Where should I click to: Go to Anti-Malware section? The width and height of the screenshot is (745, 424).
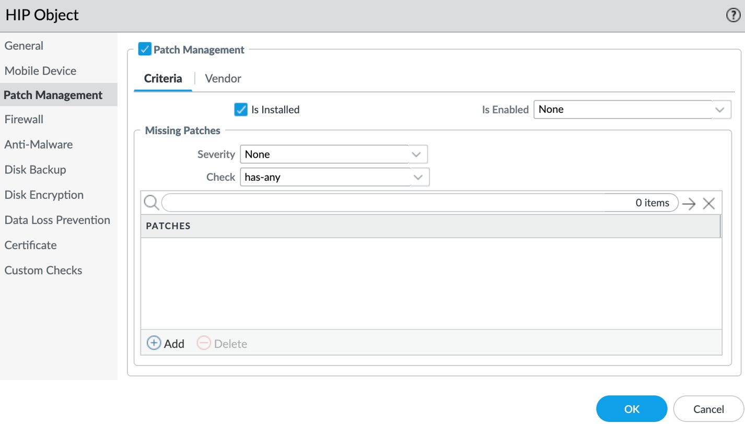point(39,145)
